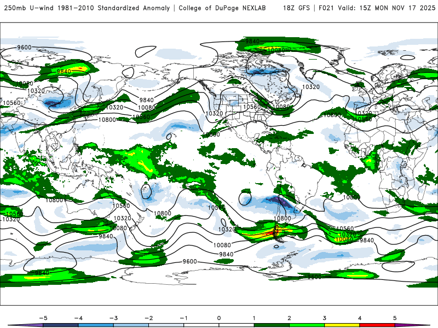
Task: Click the "F021 Valid: 15Z MON NOV 17 2025" text
Action: (377, 8)
